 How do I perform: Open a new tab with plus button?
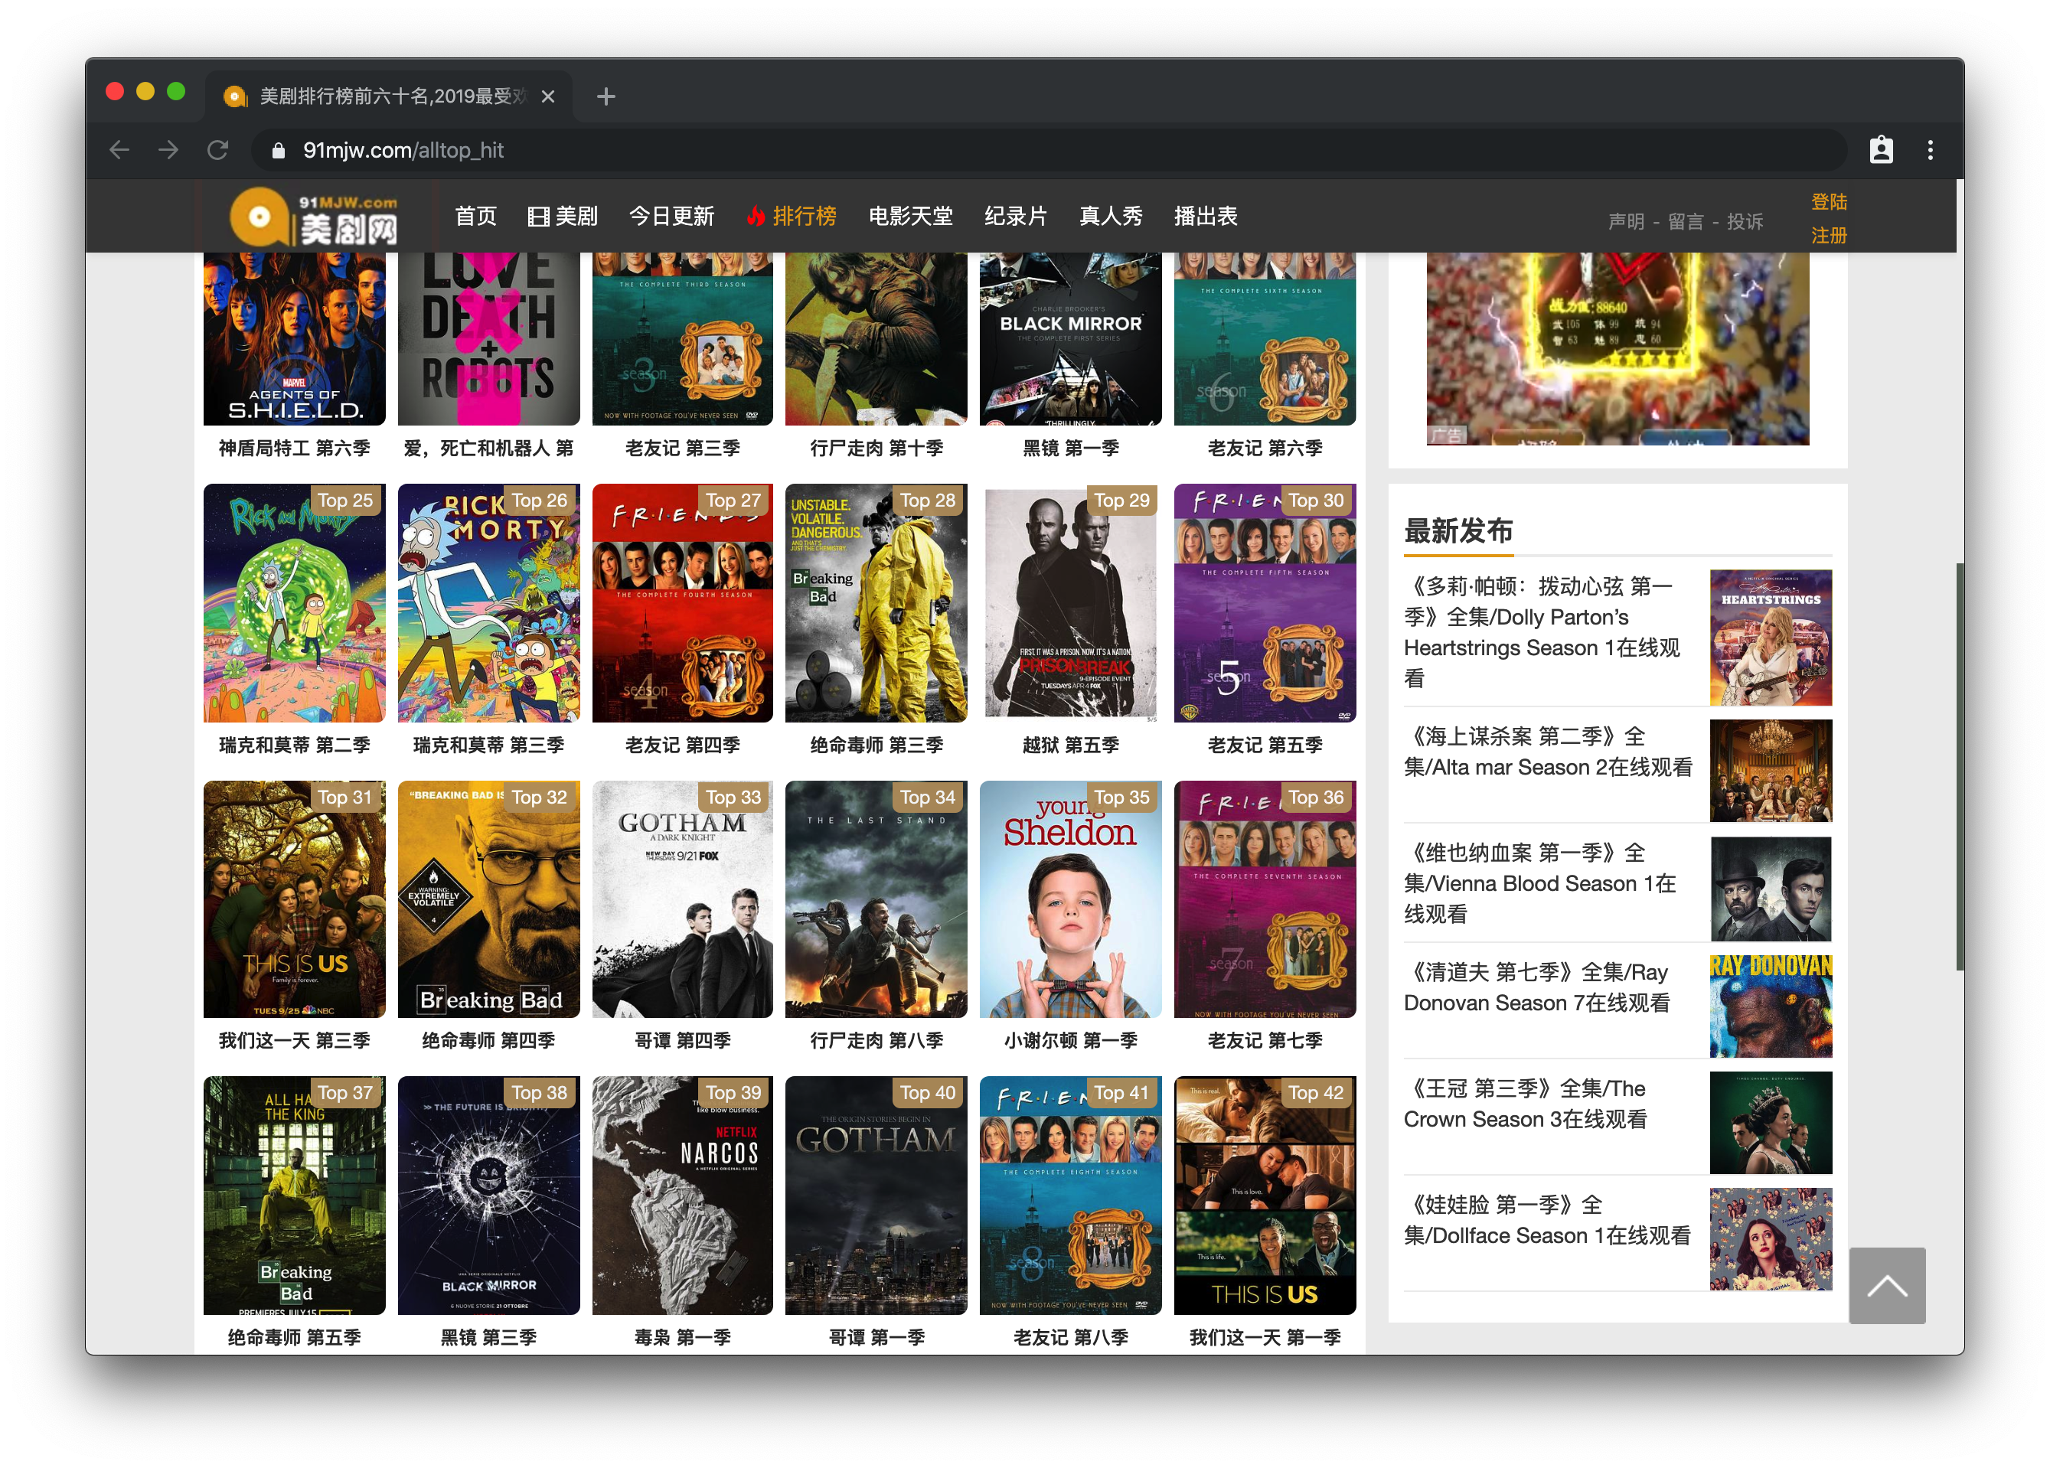[x=606, y=96]
